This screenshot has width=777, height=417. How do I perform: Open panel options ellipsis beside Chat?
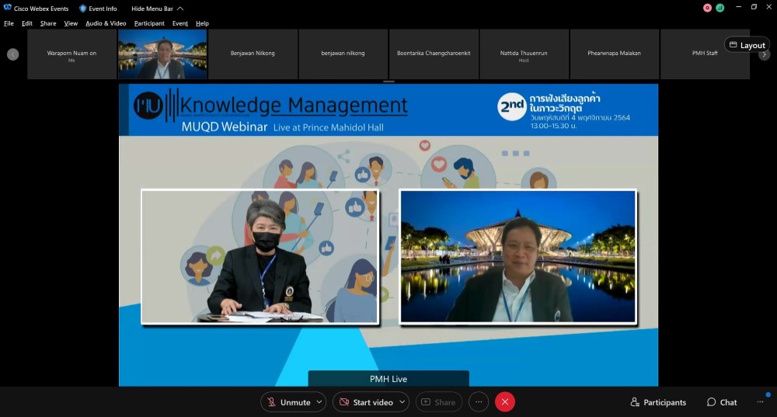pyautogui.click(x=760, y=402)
